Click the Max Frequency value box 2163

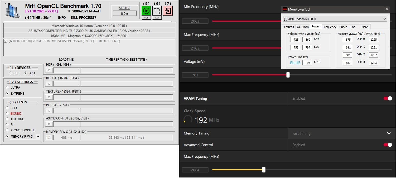[195, 48]
